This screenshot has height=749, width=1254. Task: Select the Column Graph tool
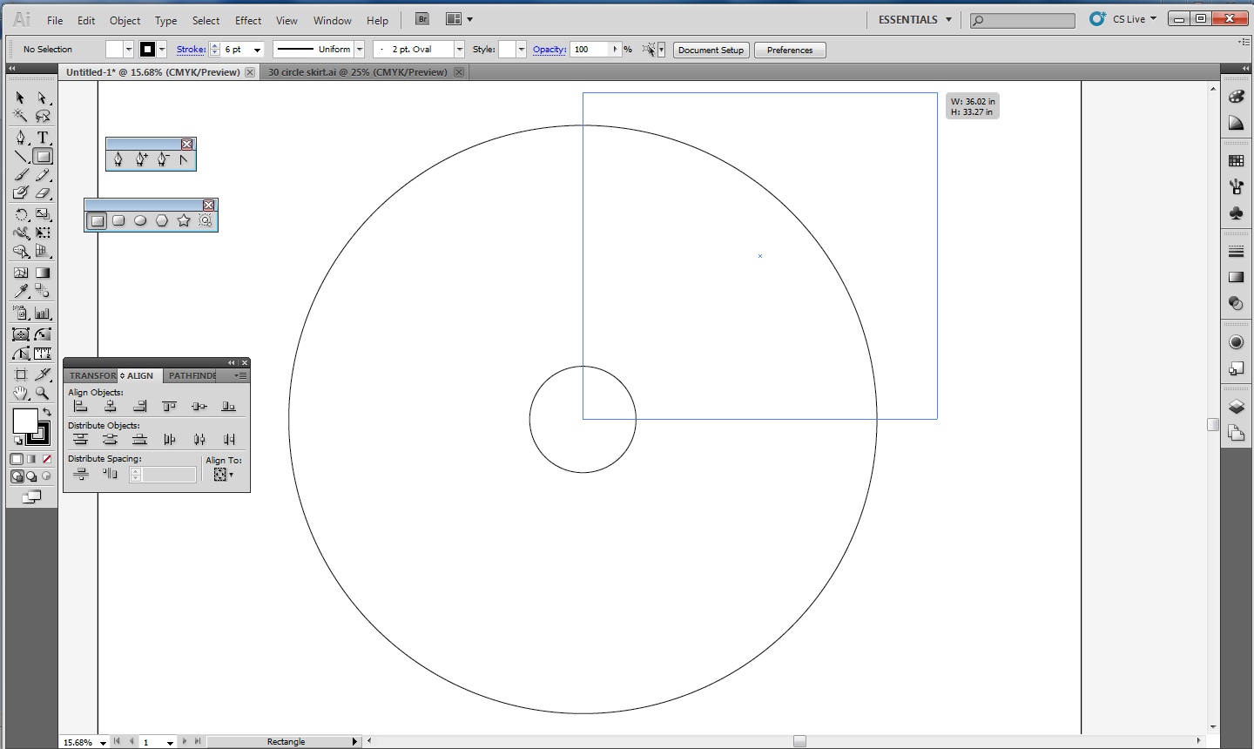[x=43, y=314]
